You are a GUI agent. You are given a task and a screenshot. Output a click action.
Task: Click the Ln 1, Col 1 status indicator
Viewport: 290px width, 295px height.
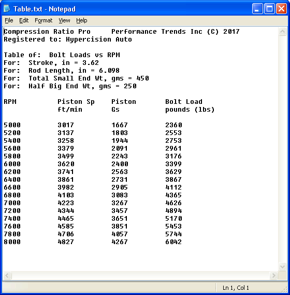236,288
